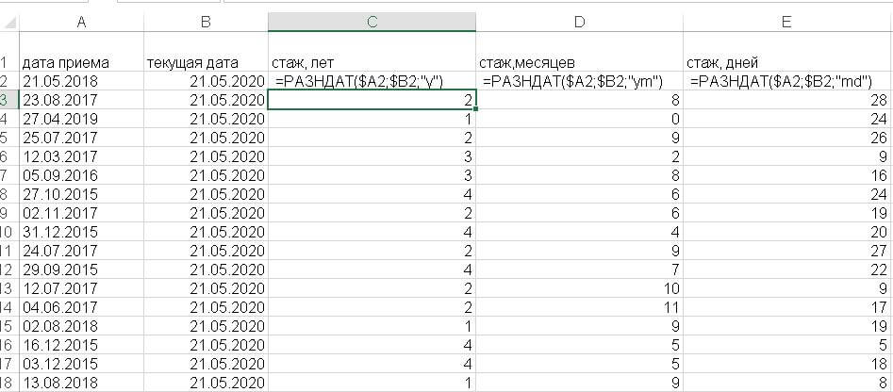Select column C header

point(372,23)
